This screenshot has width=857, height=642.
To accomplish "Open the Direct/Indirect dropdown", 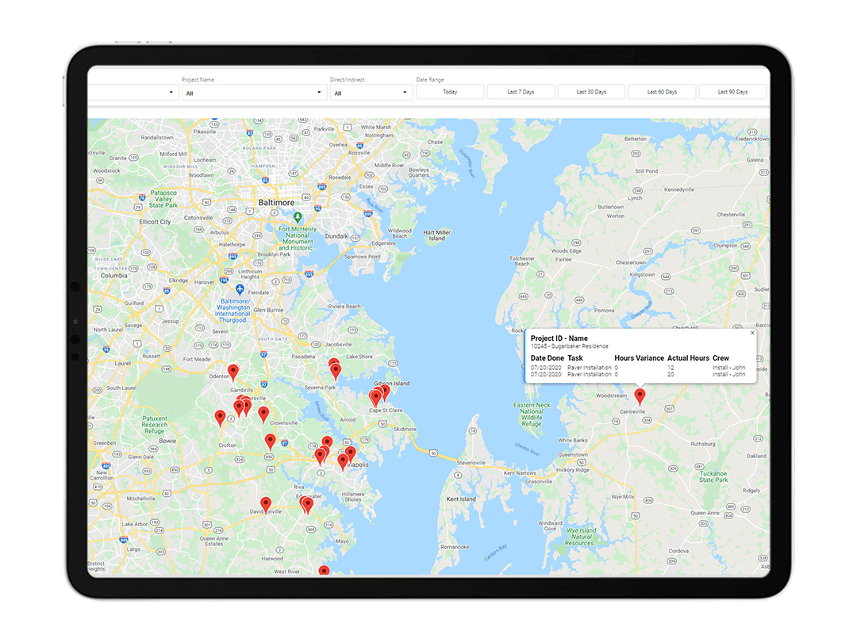I will (371, 92).
